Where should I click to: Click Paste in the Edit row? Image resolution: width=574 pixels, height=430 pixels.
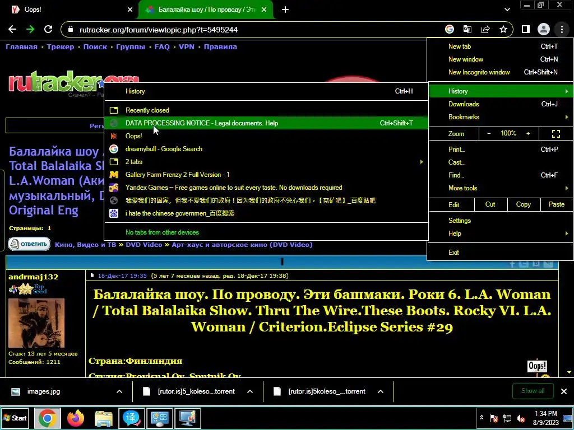tap(557, 204)
